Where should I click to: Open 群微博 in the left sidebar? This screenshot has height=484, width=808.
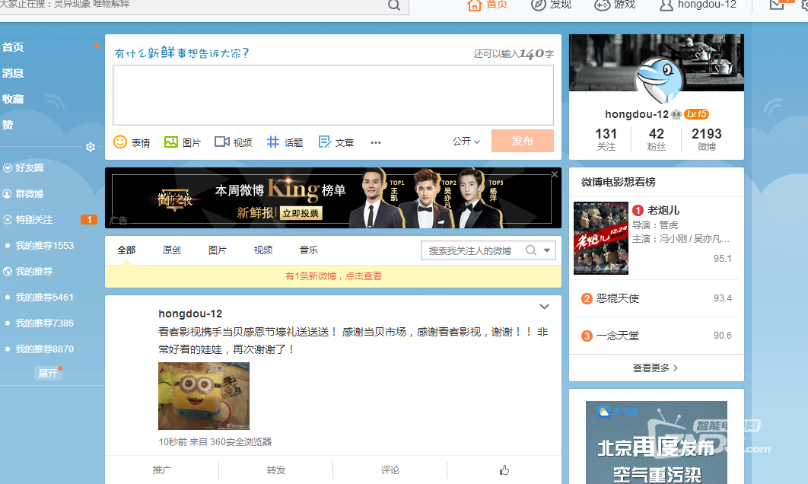pyautogui.click(x=24, y=194)
